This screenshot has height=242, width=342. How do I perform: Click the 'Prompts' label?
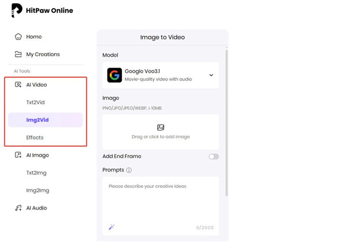tap(113, 170)
